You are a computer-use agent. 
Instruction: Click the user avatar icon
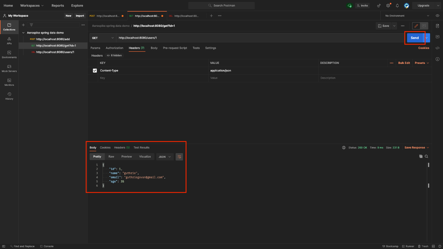[407, 5]
